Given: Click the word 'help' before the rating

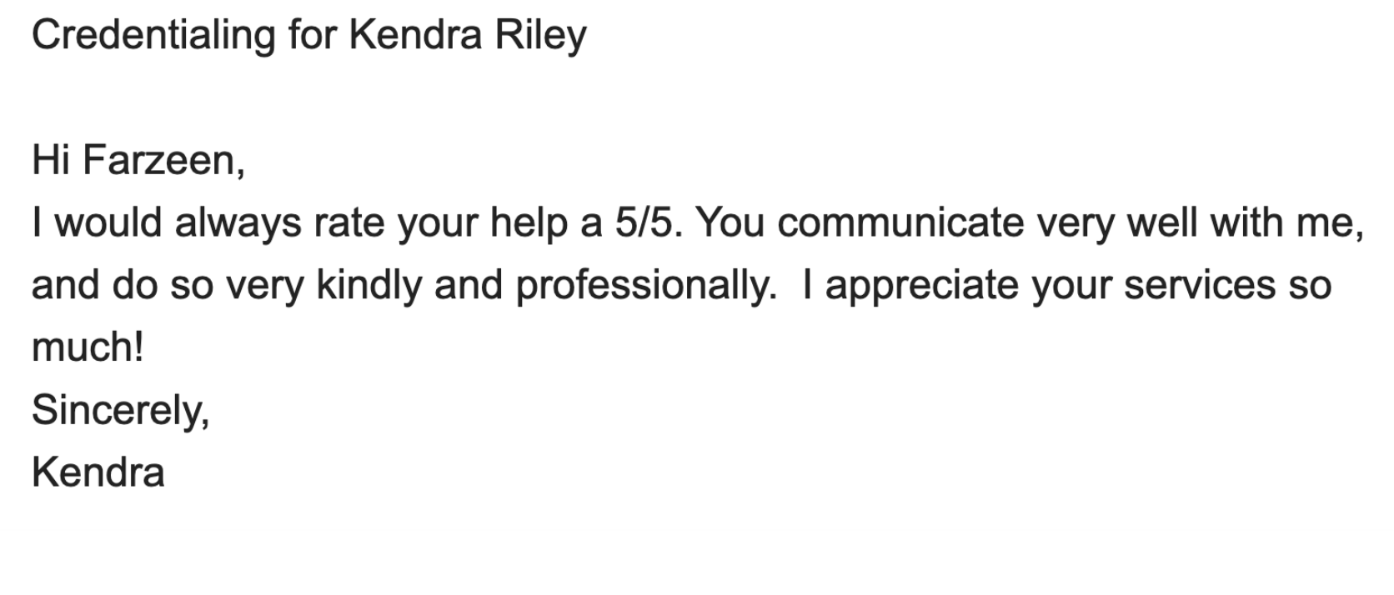Looking at the screenshot, I should click(529, 222).
